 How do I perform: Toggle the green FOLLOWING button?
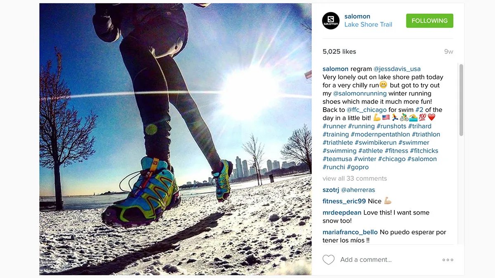click(429, 21)
